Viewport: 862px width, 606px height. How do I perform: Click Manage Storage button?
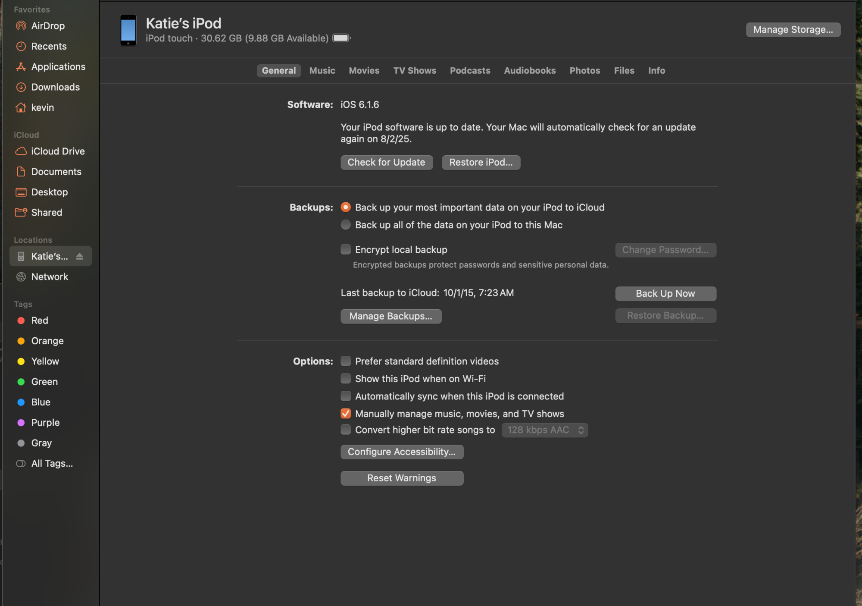pos(793,30)
